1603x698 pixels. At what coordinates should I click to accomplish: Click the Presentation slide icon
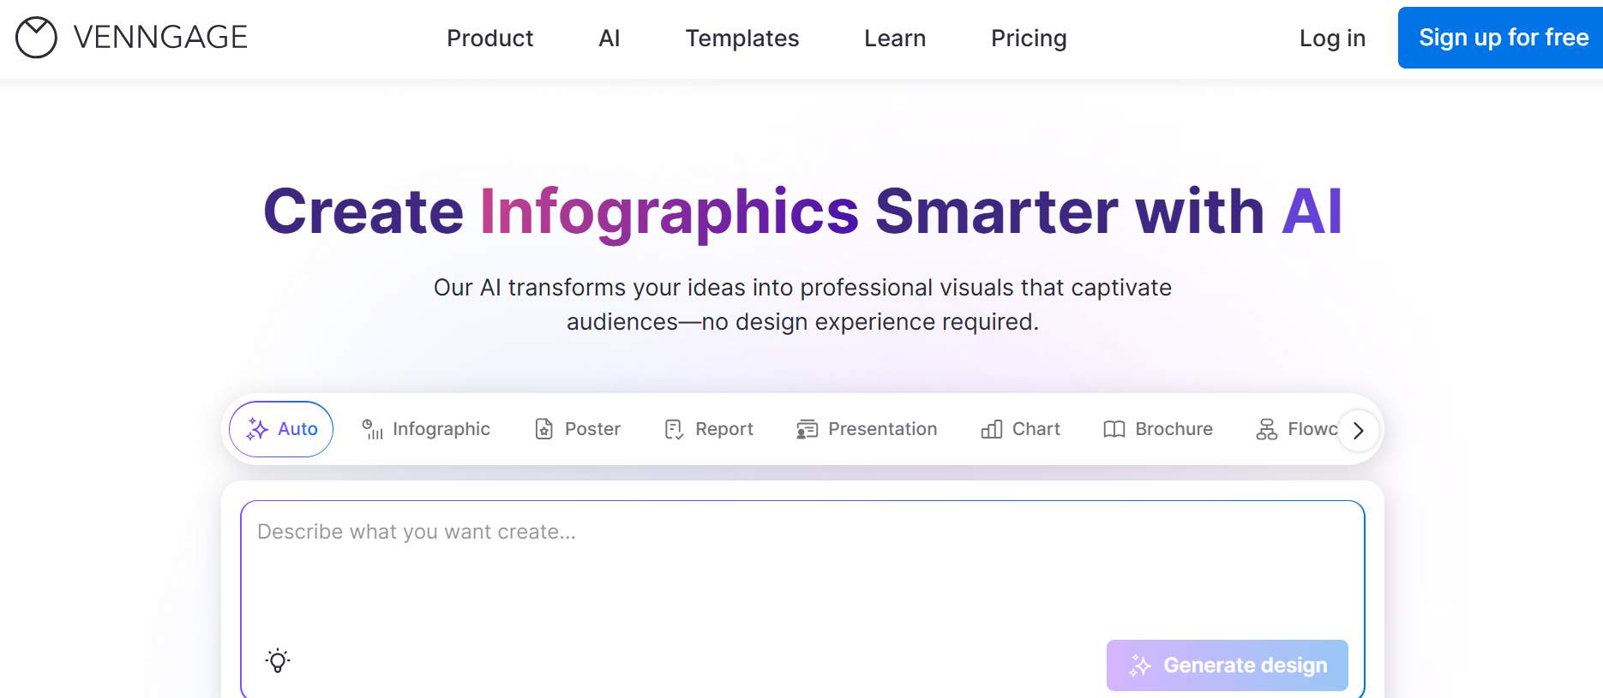point(807,429)
